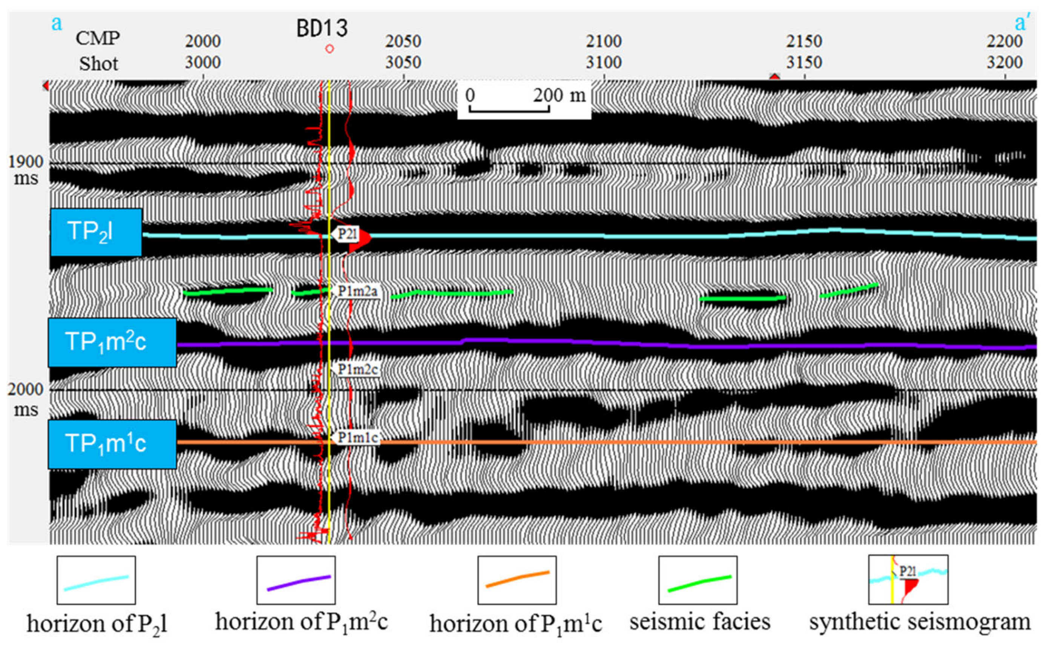Click the purple P1m2c horizon legend icon

click(x=296, y=580)
